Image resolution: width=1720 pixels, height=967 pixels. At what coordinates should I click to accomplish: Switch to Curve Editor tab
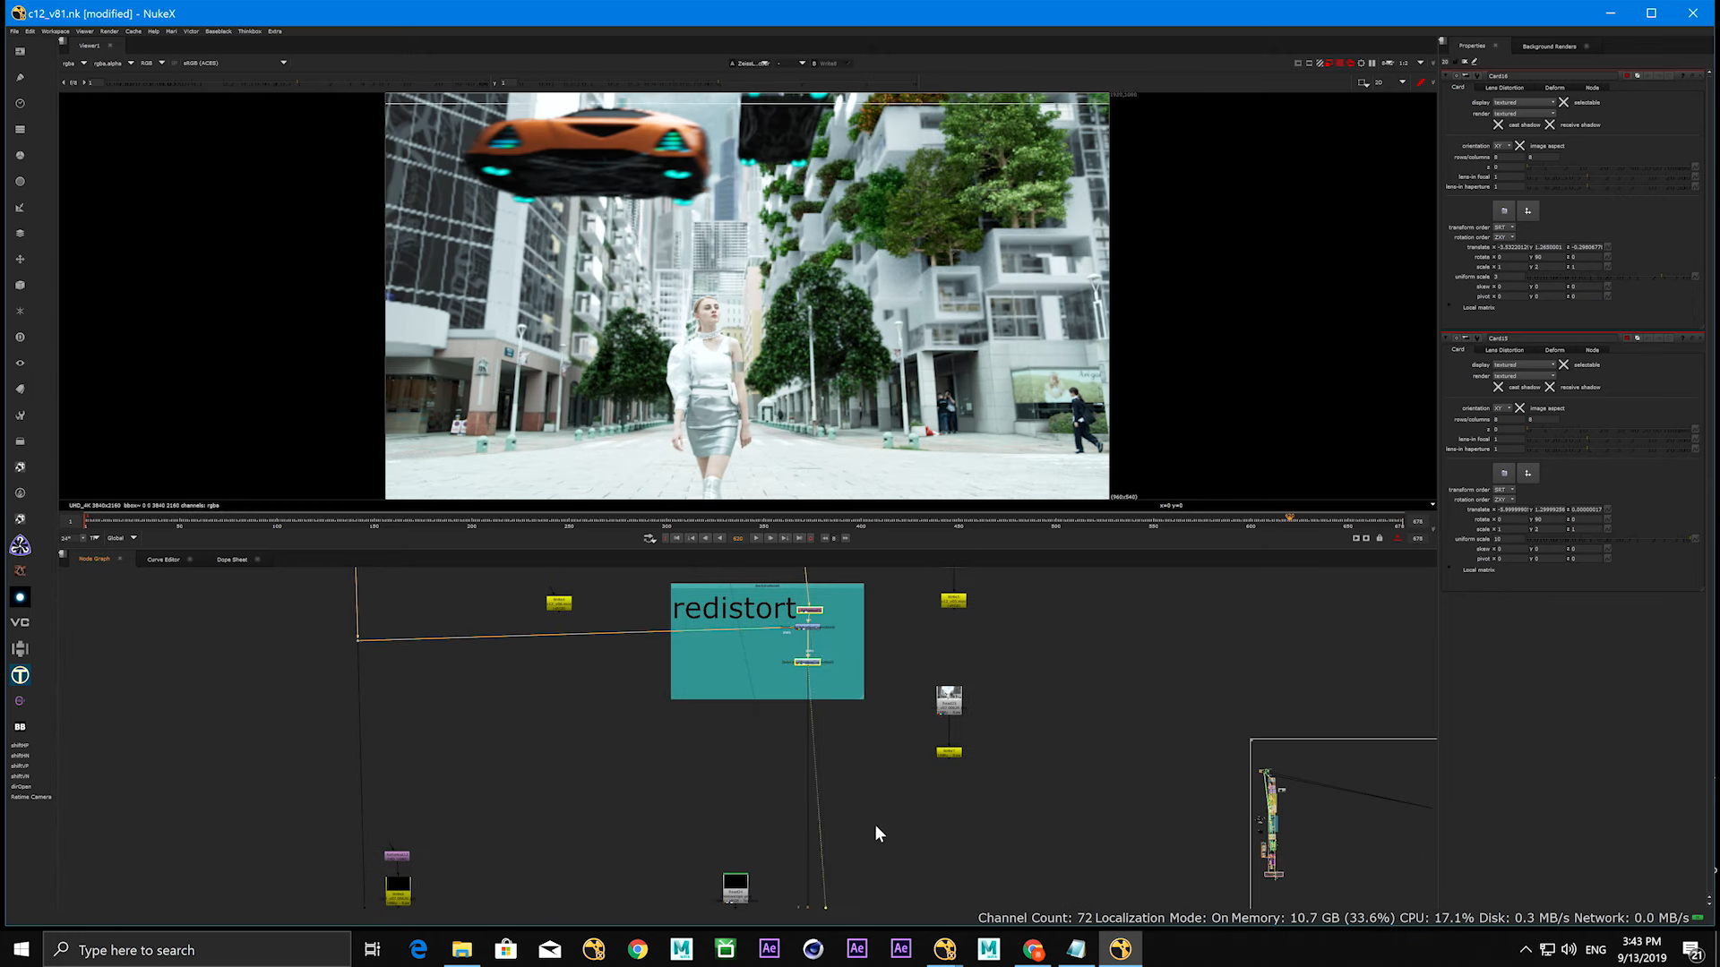(163, 560)
